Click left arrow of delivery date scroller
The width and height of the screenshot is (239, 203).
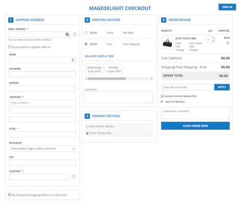coord(86,78)
